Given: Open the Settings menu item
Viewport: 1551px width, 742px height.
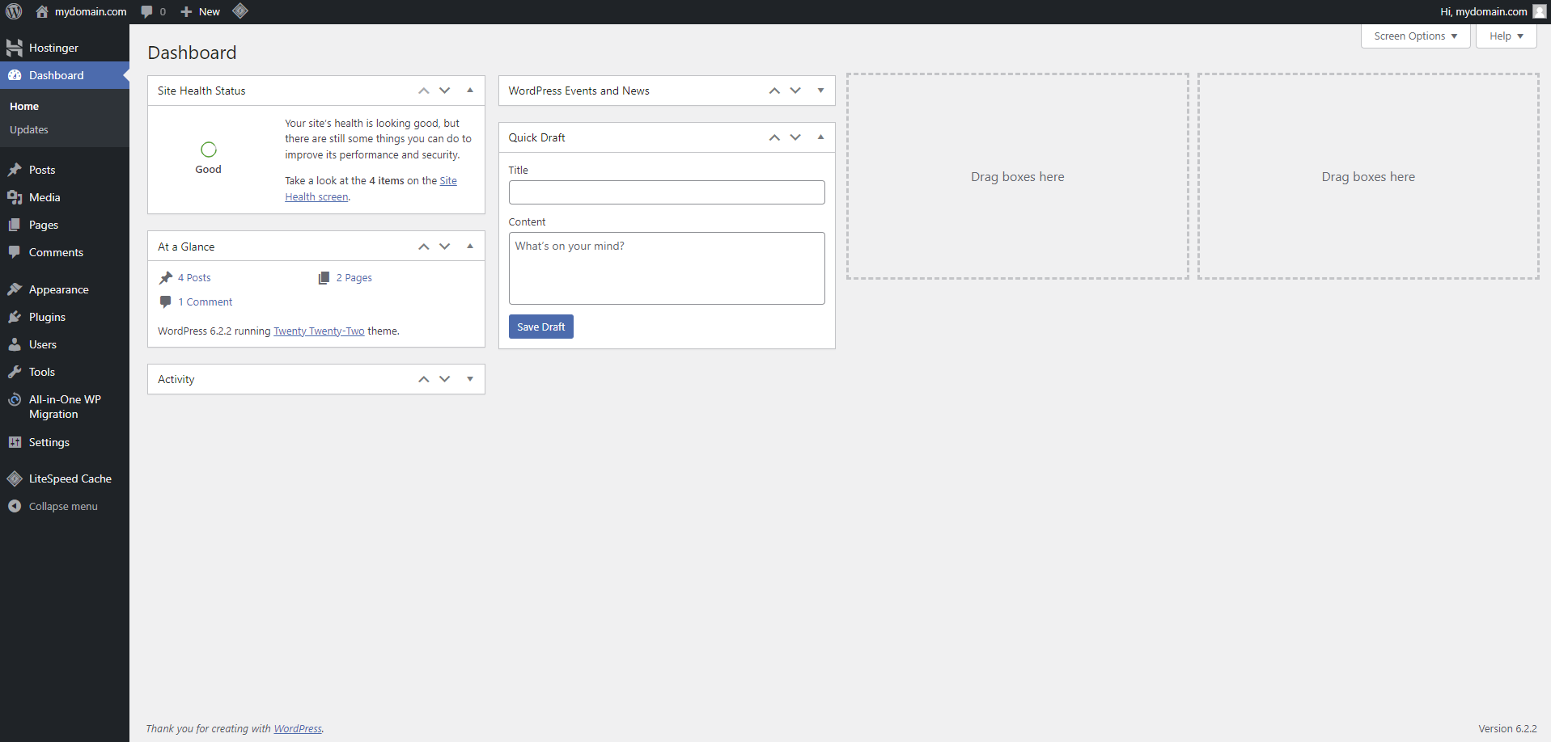Looking at the screenshot, I should click(49, 442).
